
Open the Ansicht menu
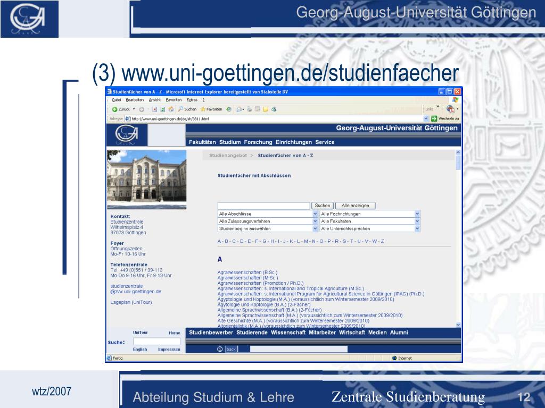[x=155, y=100]
